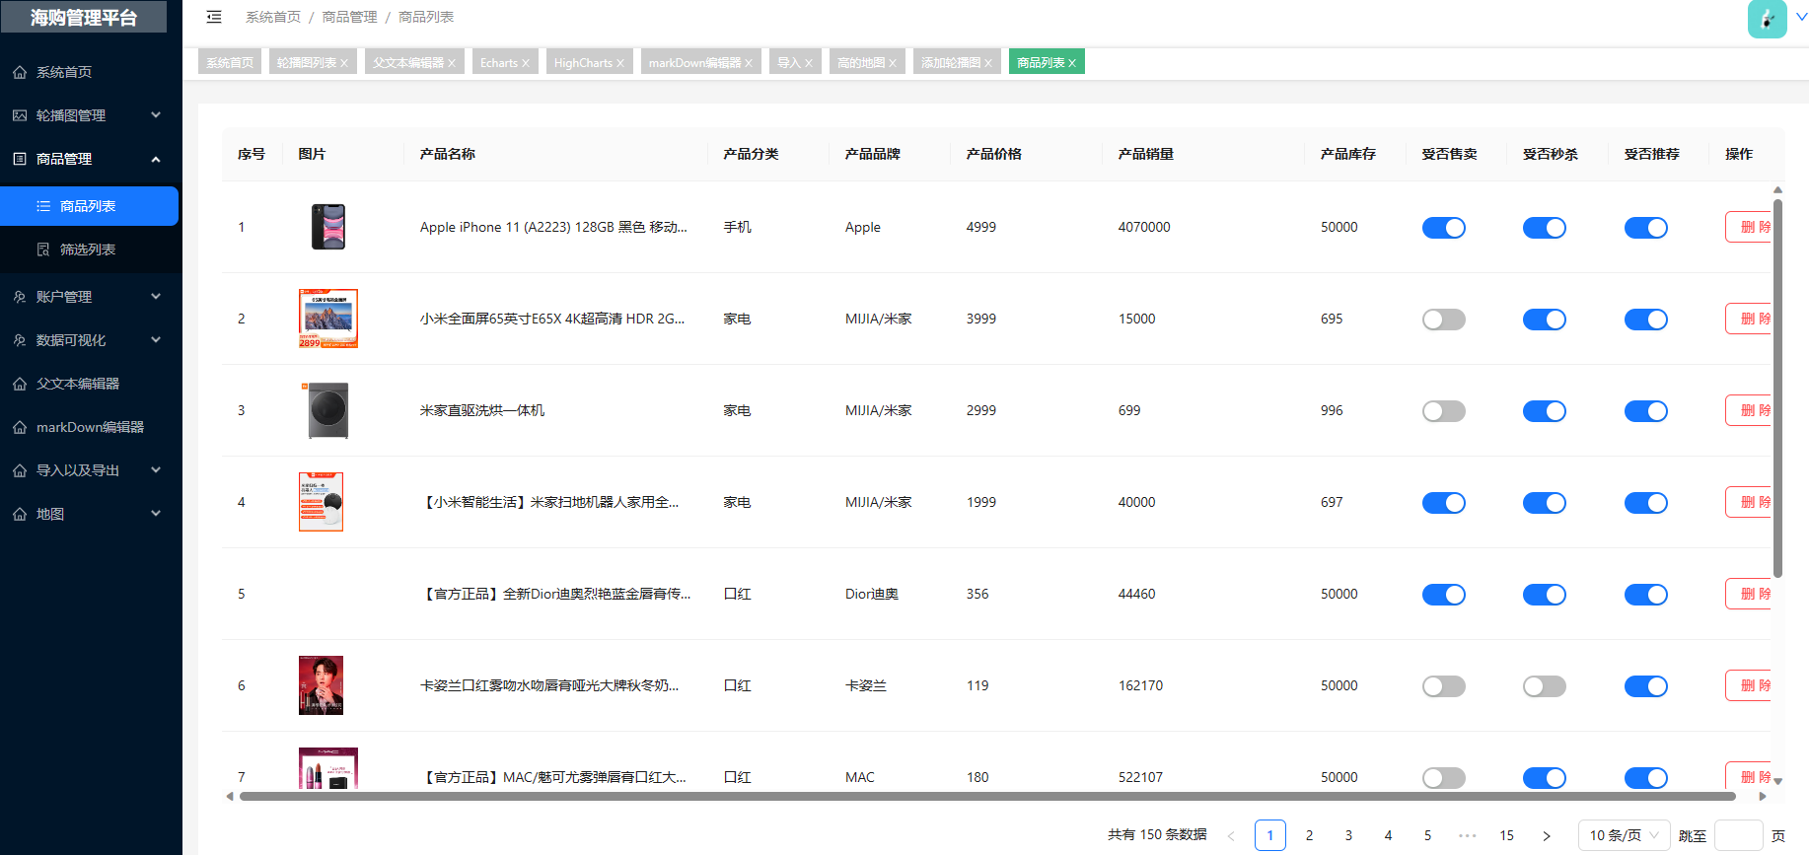Close the 轮播图列表 tab
This screenshot has width=1809, height=855.
click(x=344, y=63)
